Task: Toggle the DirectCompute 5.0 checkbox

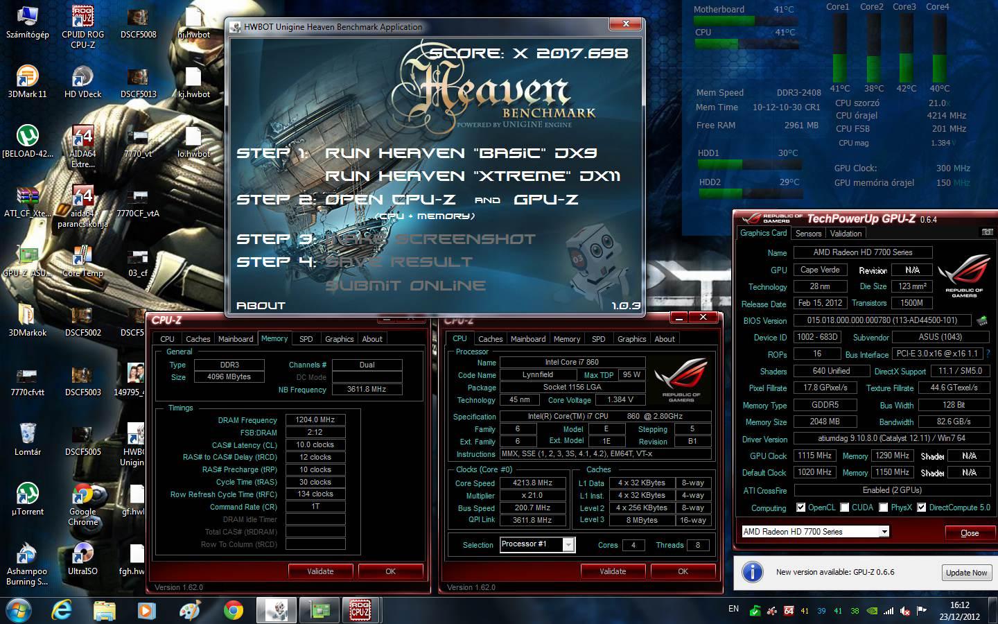Action: [921, 508]
